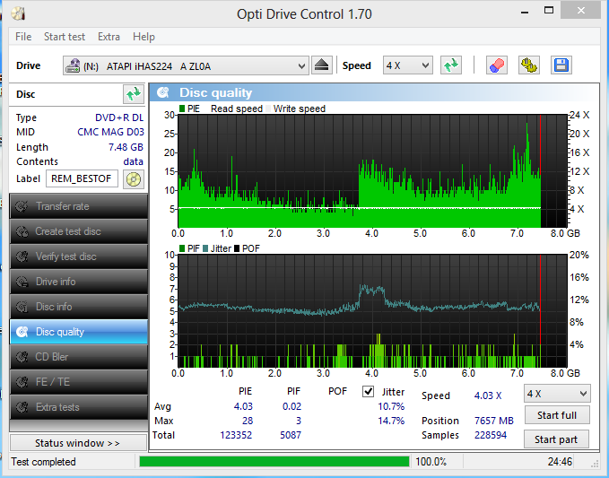
Task: Switch to the Transfer rate page
Action: tap(78, 206)
